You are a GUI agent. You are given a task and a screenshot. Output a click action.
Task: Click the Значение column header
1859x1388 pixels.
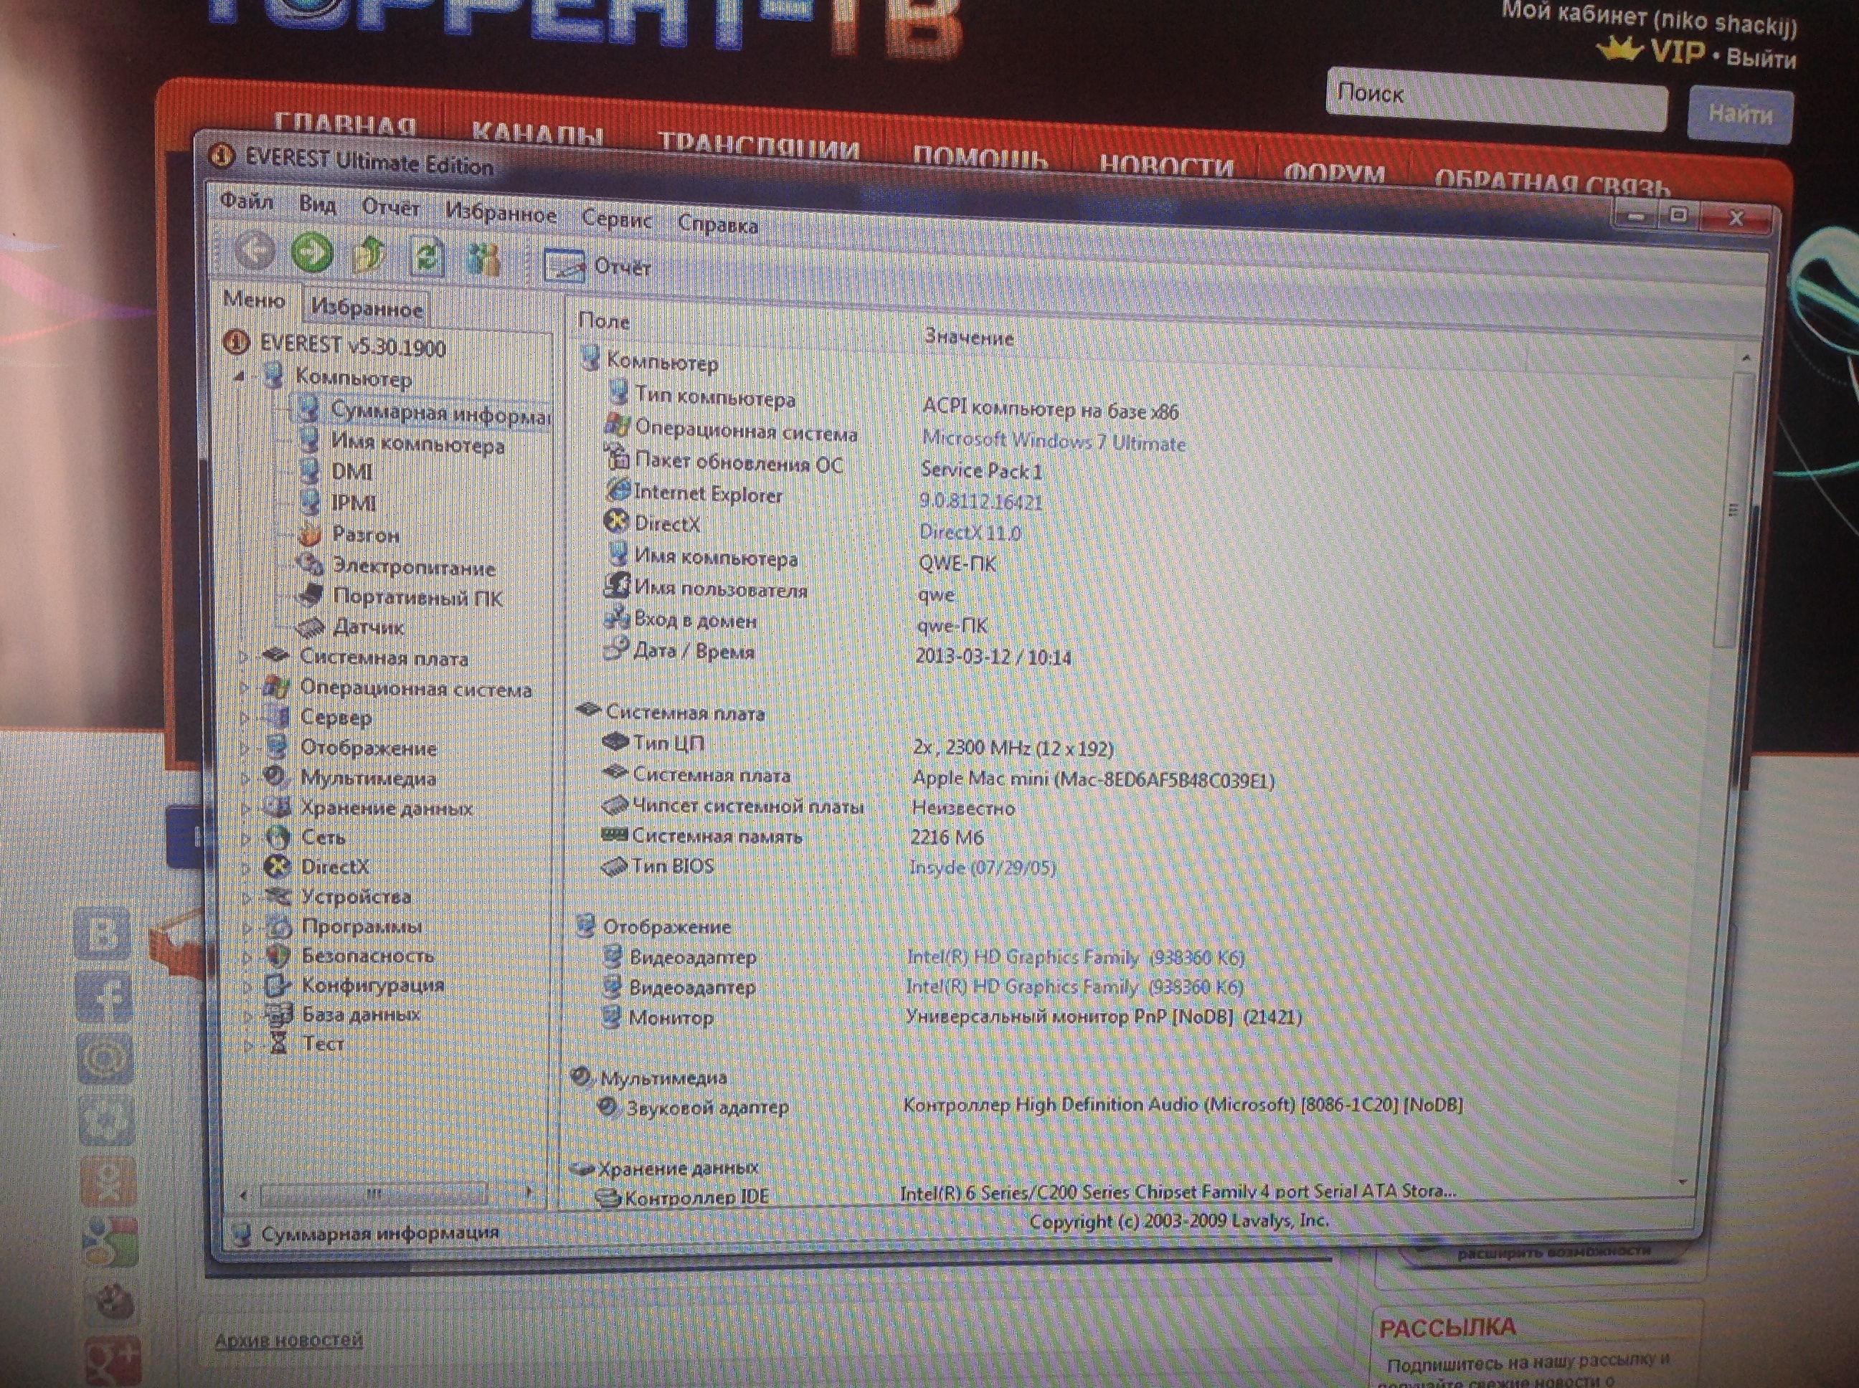(x=969, y=336)
